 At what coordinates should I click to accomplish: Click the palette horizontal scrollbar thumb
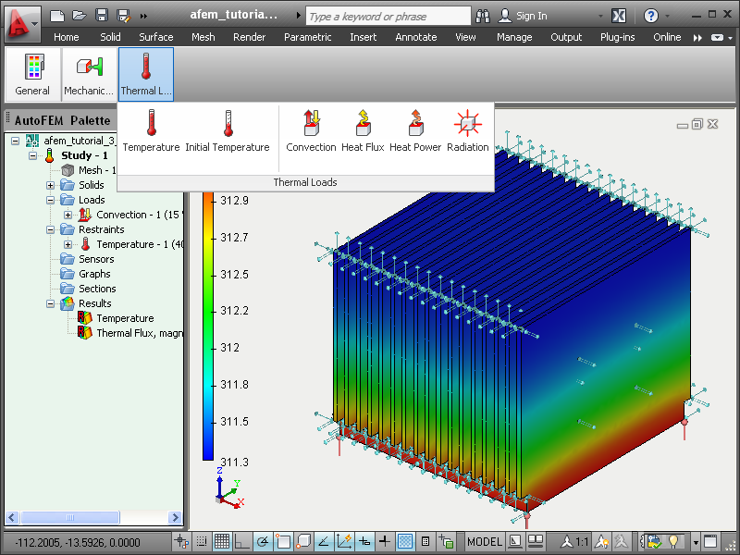[x=70, y=517]
